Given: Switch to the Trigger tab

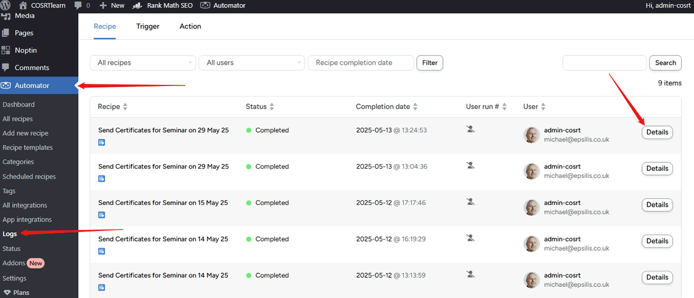Looking at the screenshot, I should click(x=148, y=27).
